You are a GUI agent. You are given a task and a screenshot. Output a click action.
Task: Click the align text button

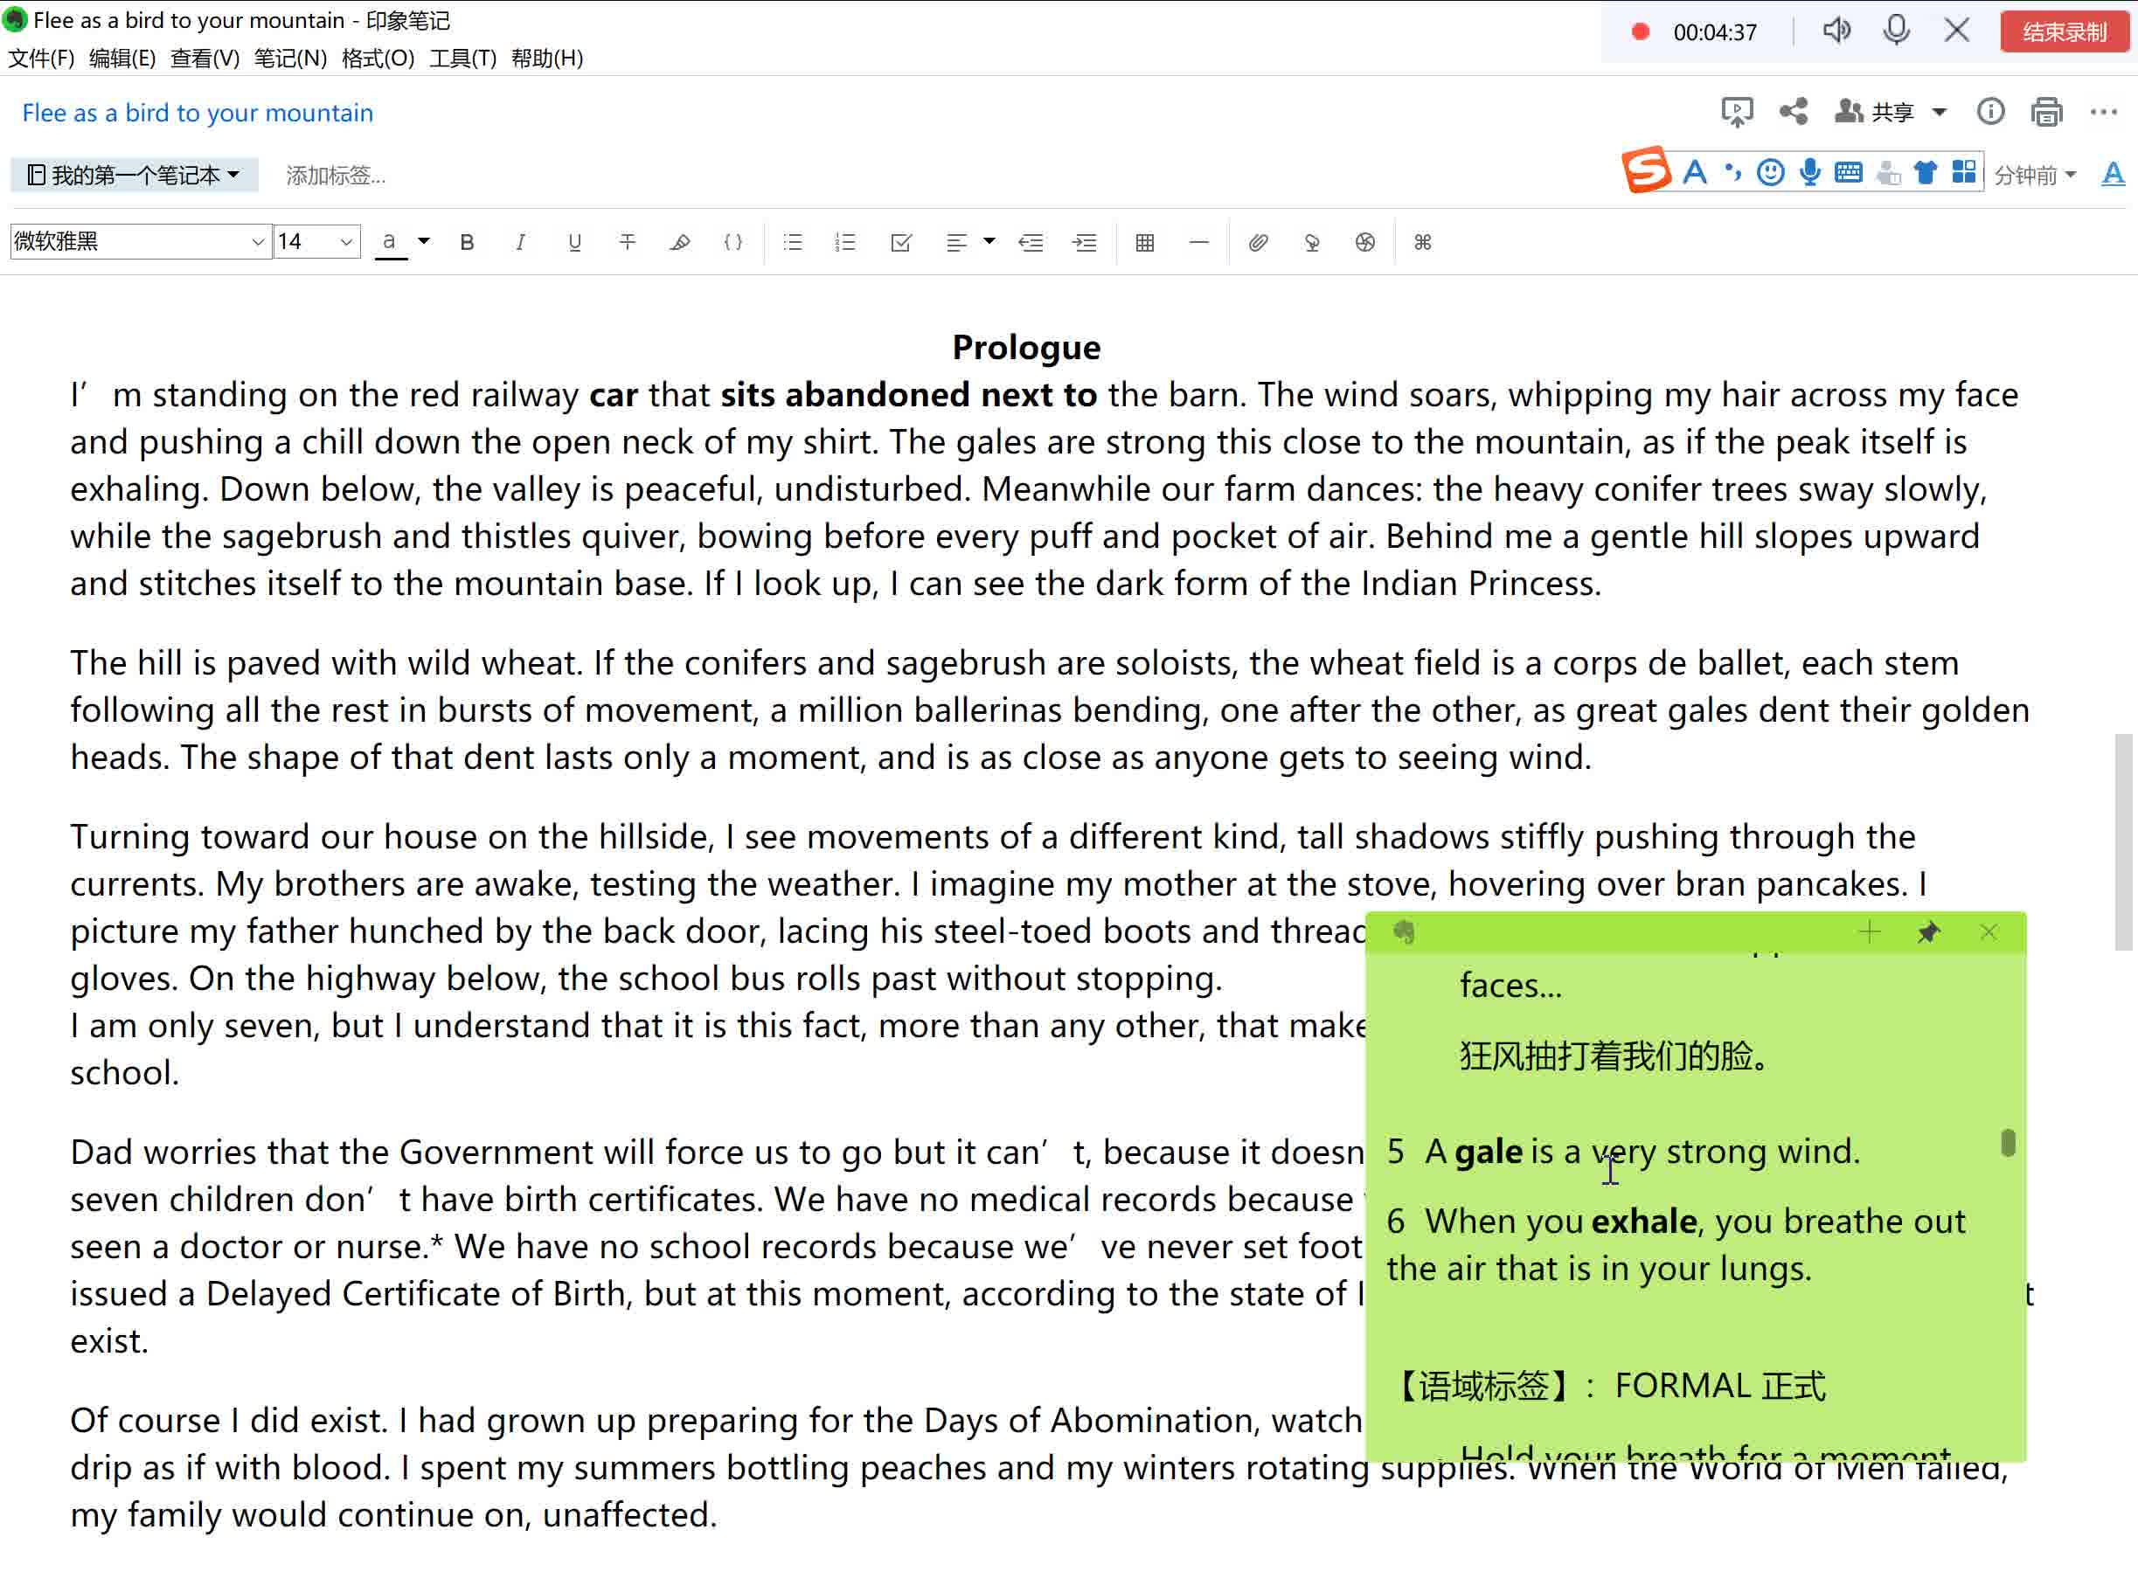pos(956,242)
